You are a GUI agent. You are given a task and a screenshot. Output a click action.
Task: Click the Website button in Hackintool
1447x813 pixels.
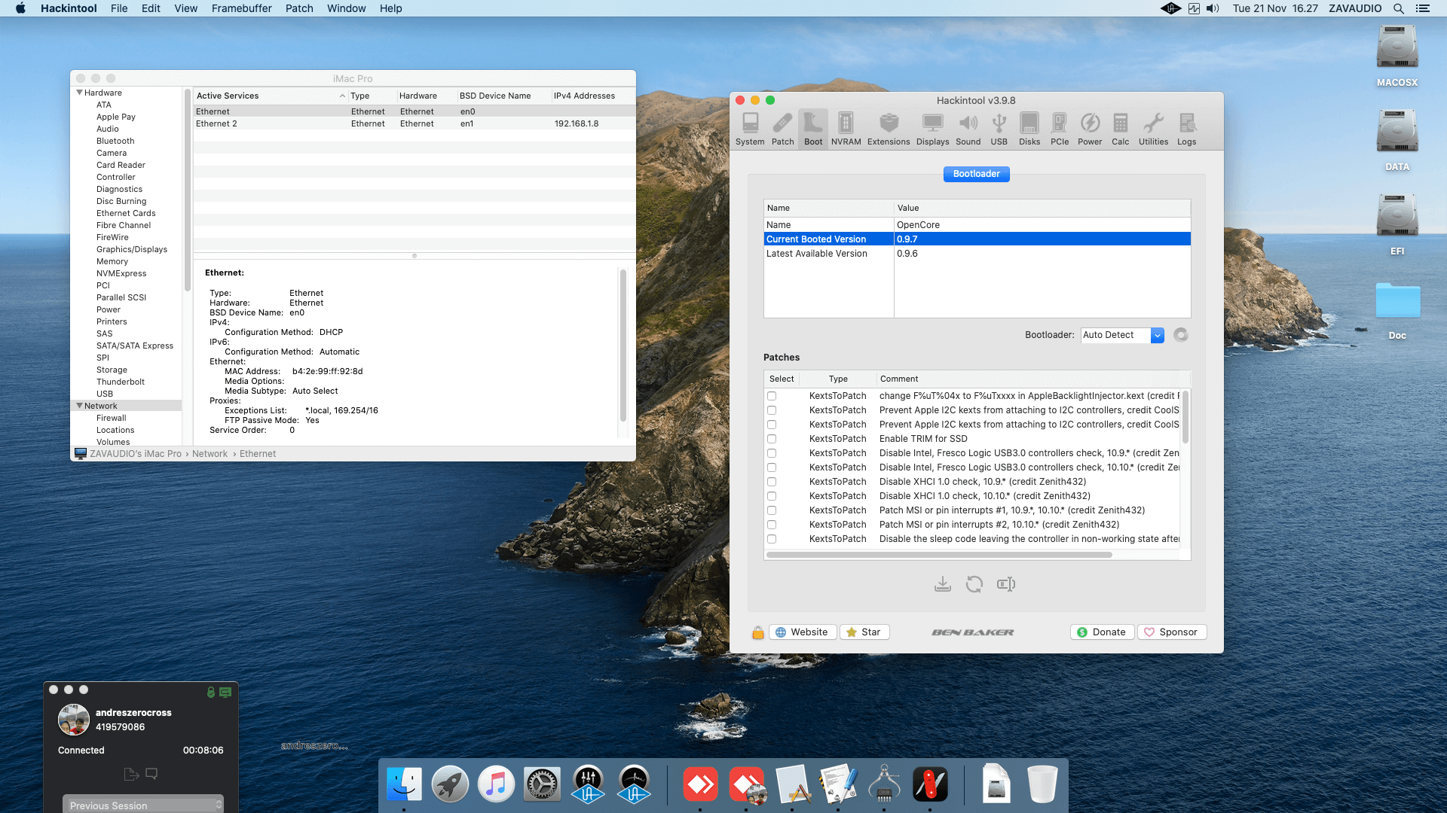pyautogui.click(x=802, y=632)
